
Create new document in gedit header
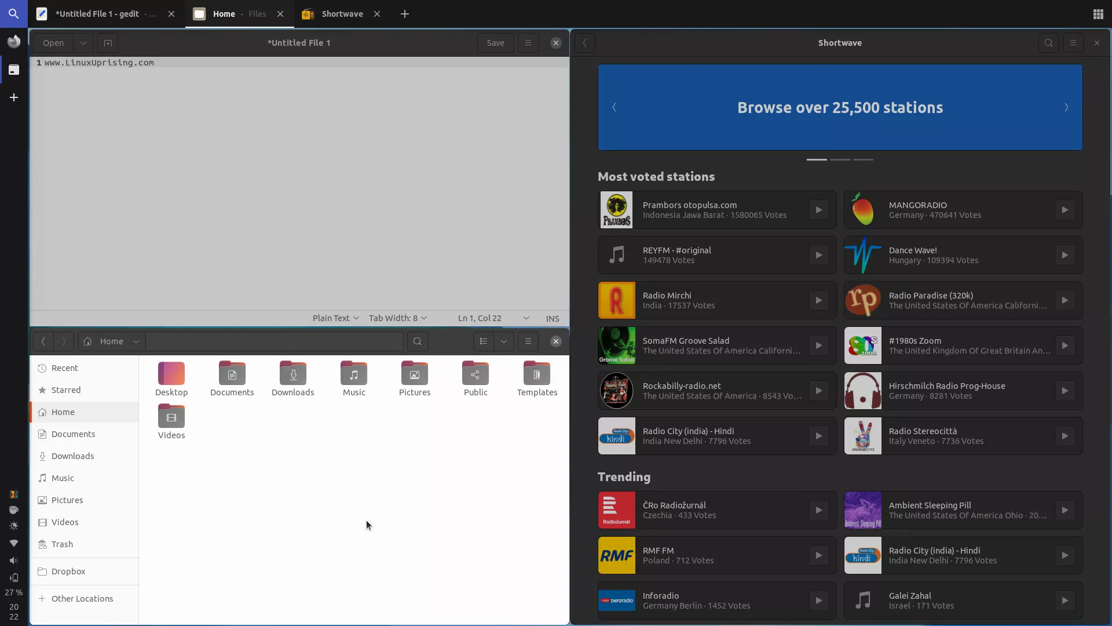coord(108,43)
